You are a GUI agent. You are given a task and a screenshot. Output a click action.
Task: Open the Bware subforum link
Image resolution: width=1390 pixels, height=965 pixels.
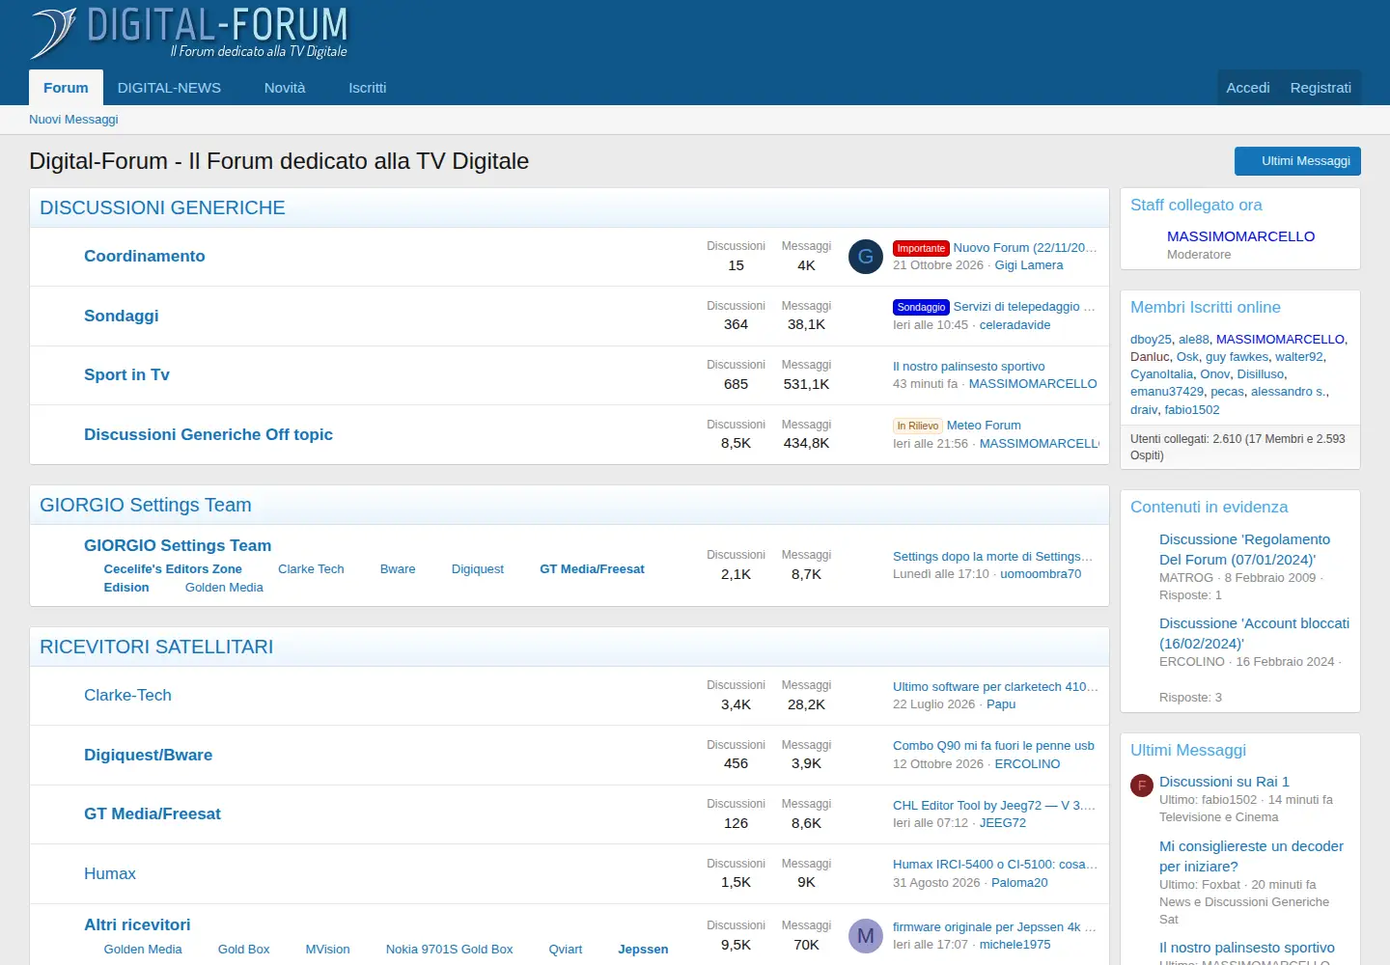coord(398,569)
